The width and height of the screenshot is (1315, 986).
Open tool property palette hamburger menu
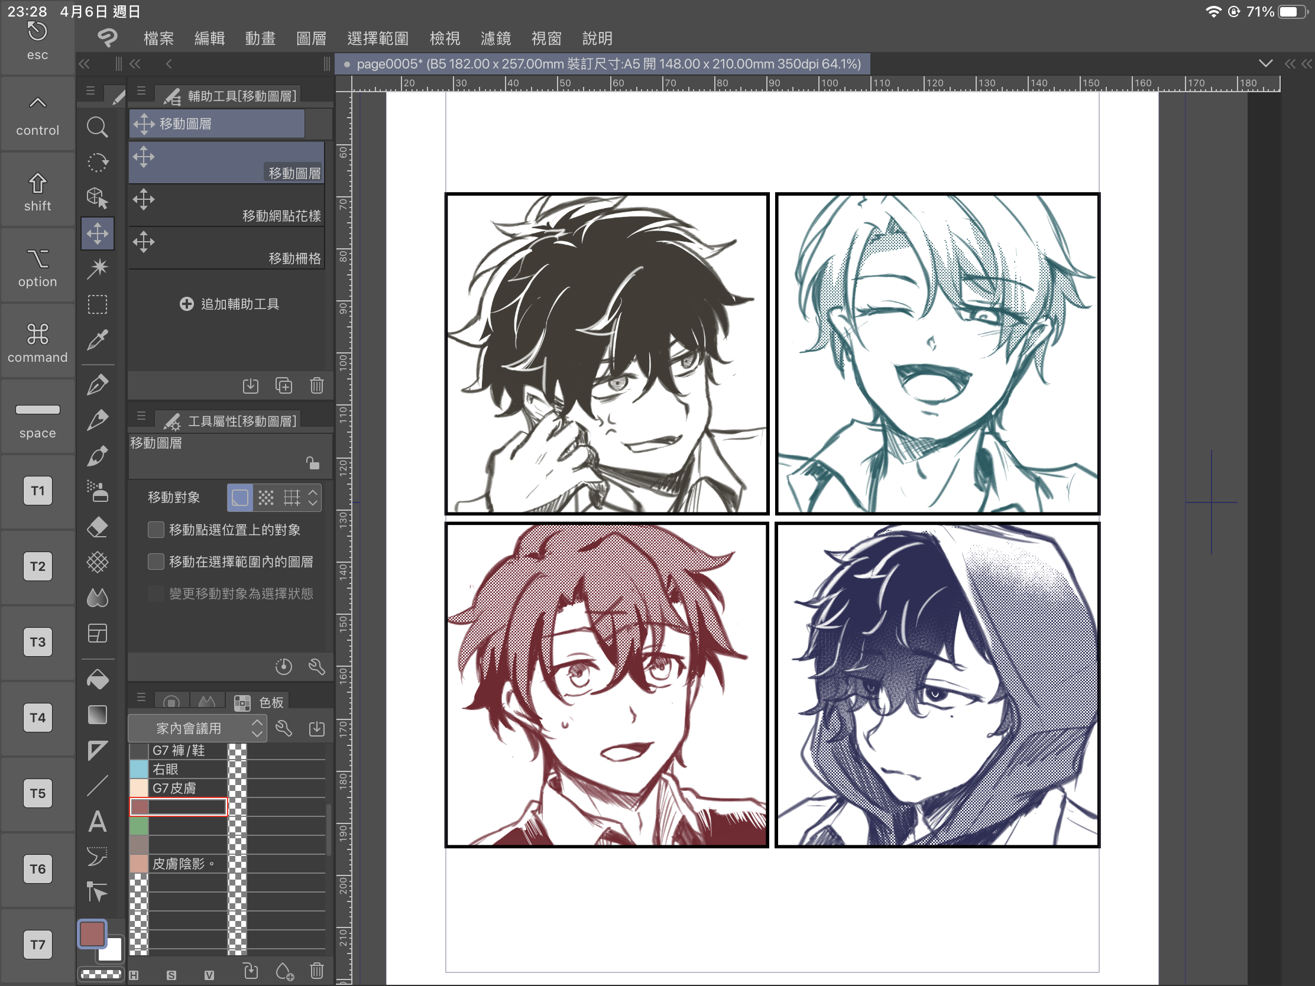coord(141,416)
